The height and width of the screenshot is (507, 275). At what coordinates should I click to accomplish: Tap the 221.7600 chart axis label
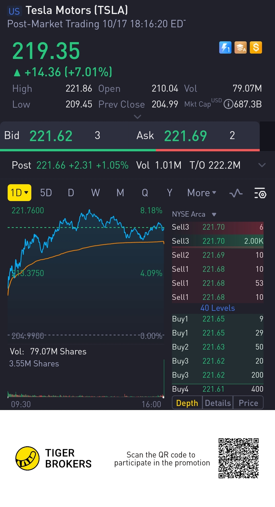click(x=28, y=211)
